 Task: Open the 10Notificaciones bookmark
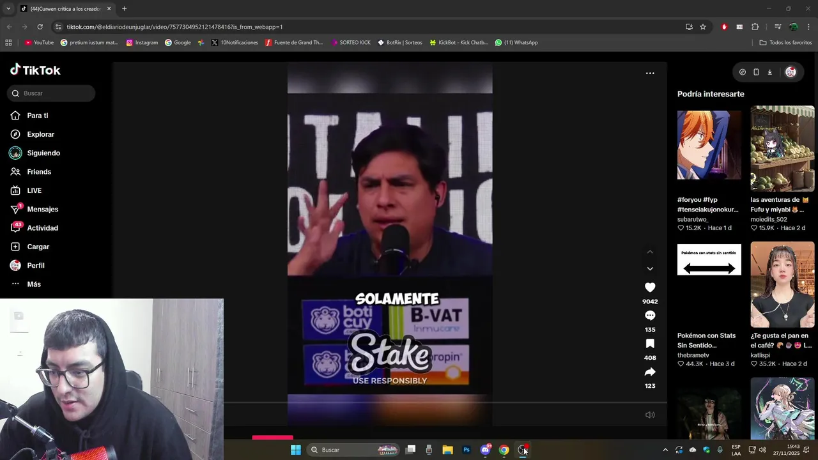pyautogui.click(x=235, y=43)
